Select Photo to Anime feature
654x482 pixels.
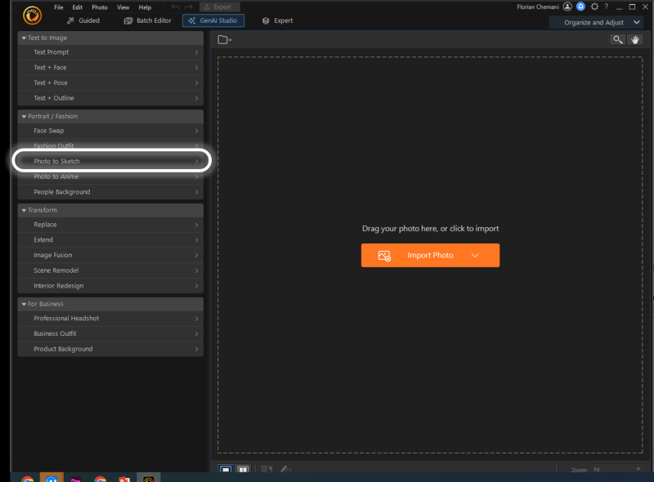tap(110, 176)
